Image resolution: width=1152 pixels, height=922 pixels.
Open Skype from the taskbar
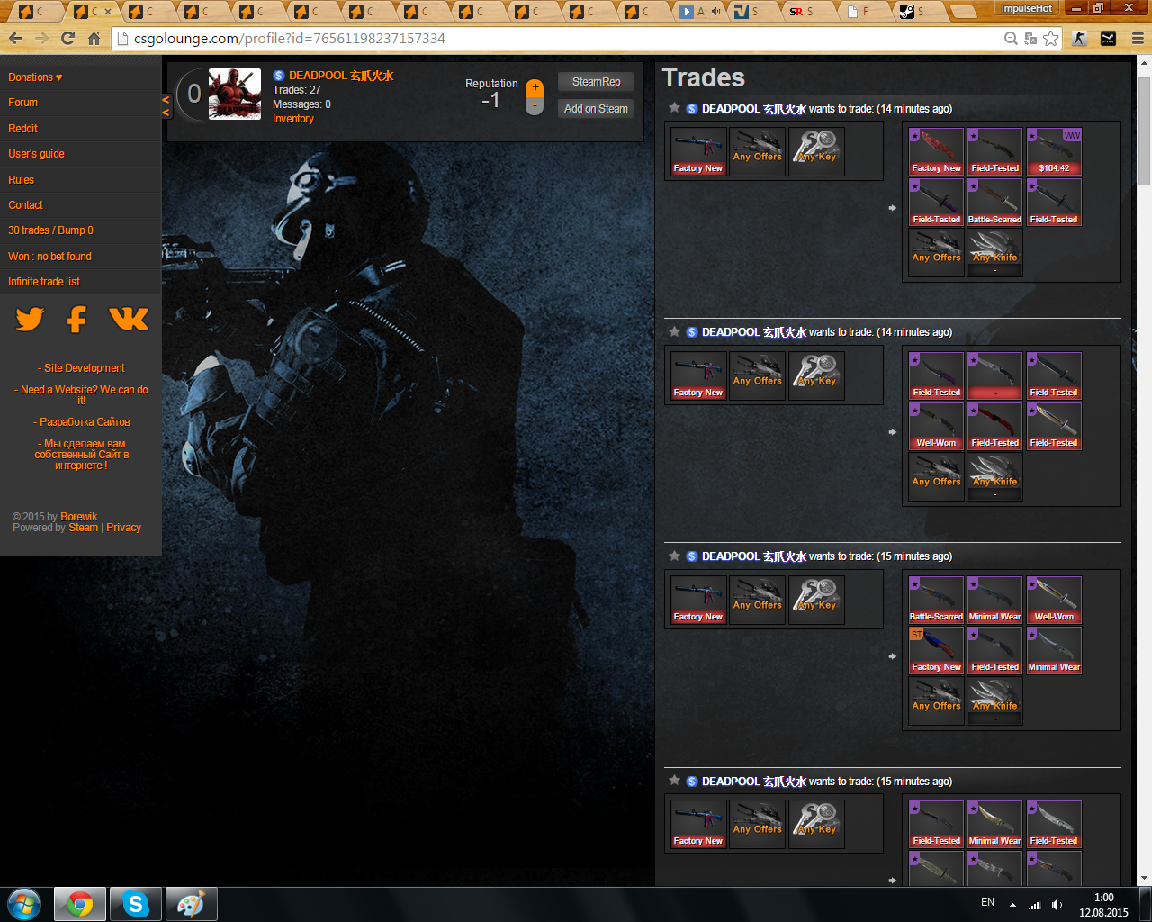[136, 904]
